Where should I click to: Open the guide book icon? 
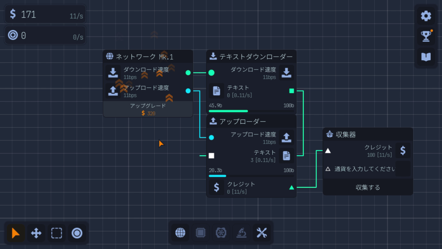click(x=426, y=57)
